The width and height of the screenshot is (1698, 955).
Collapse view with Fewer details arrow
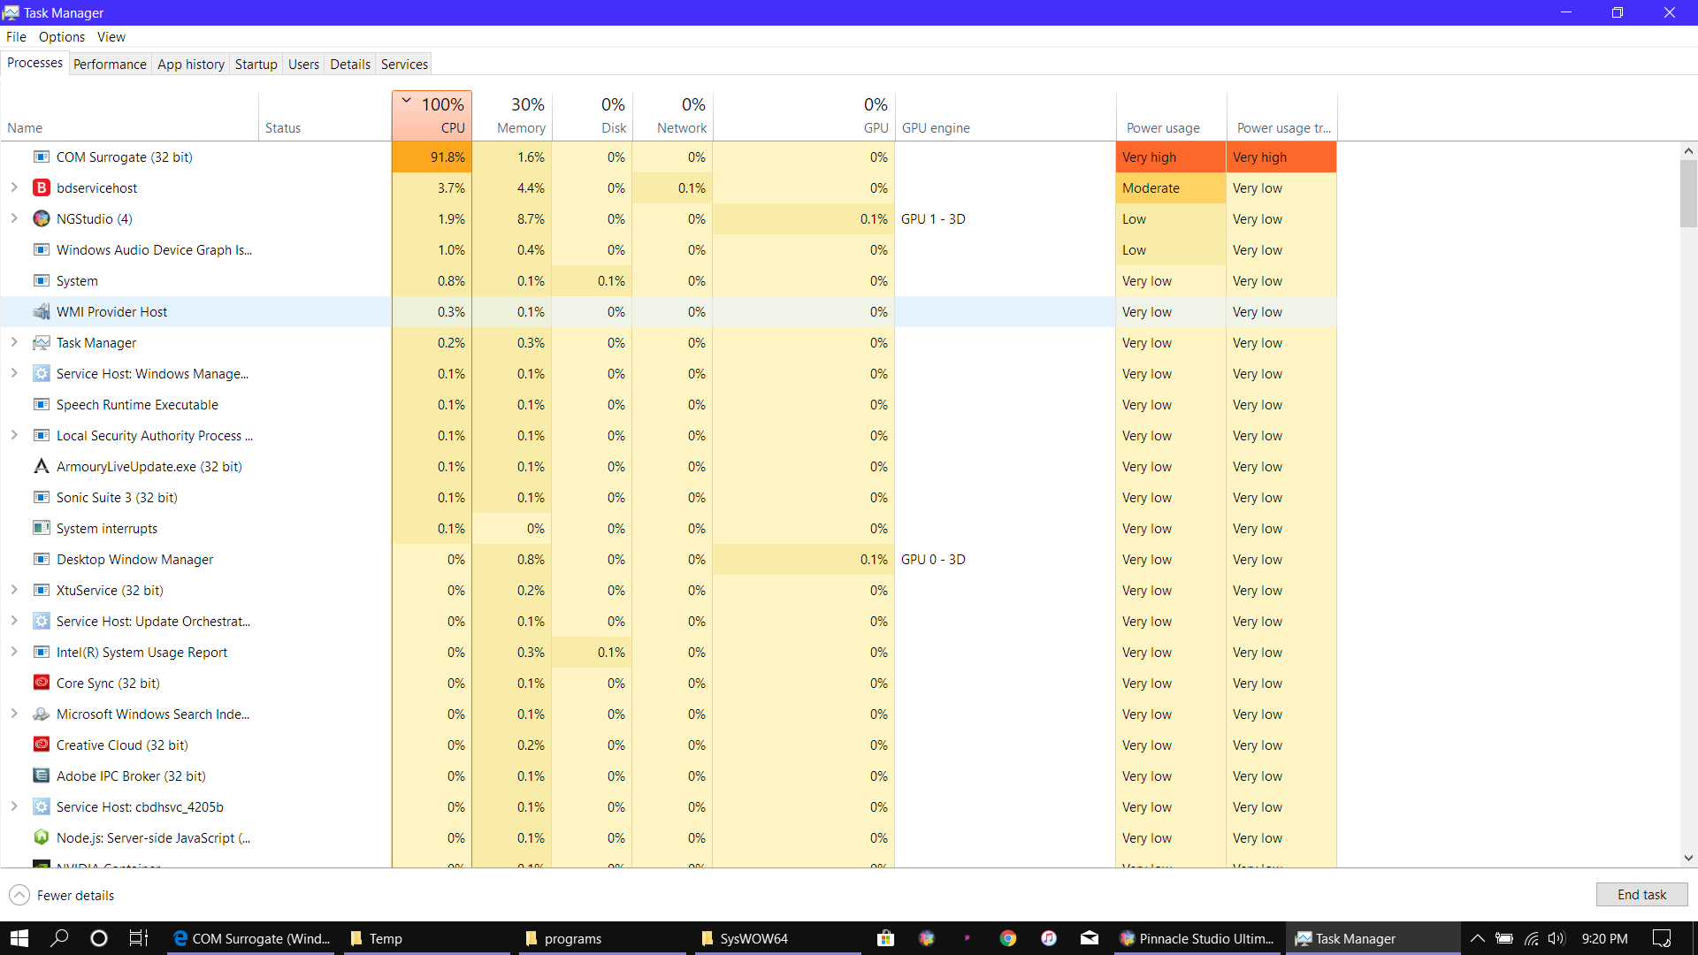click(x=19, y=895)
